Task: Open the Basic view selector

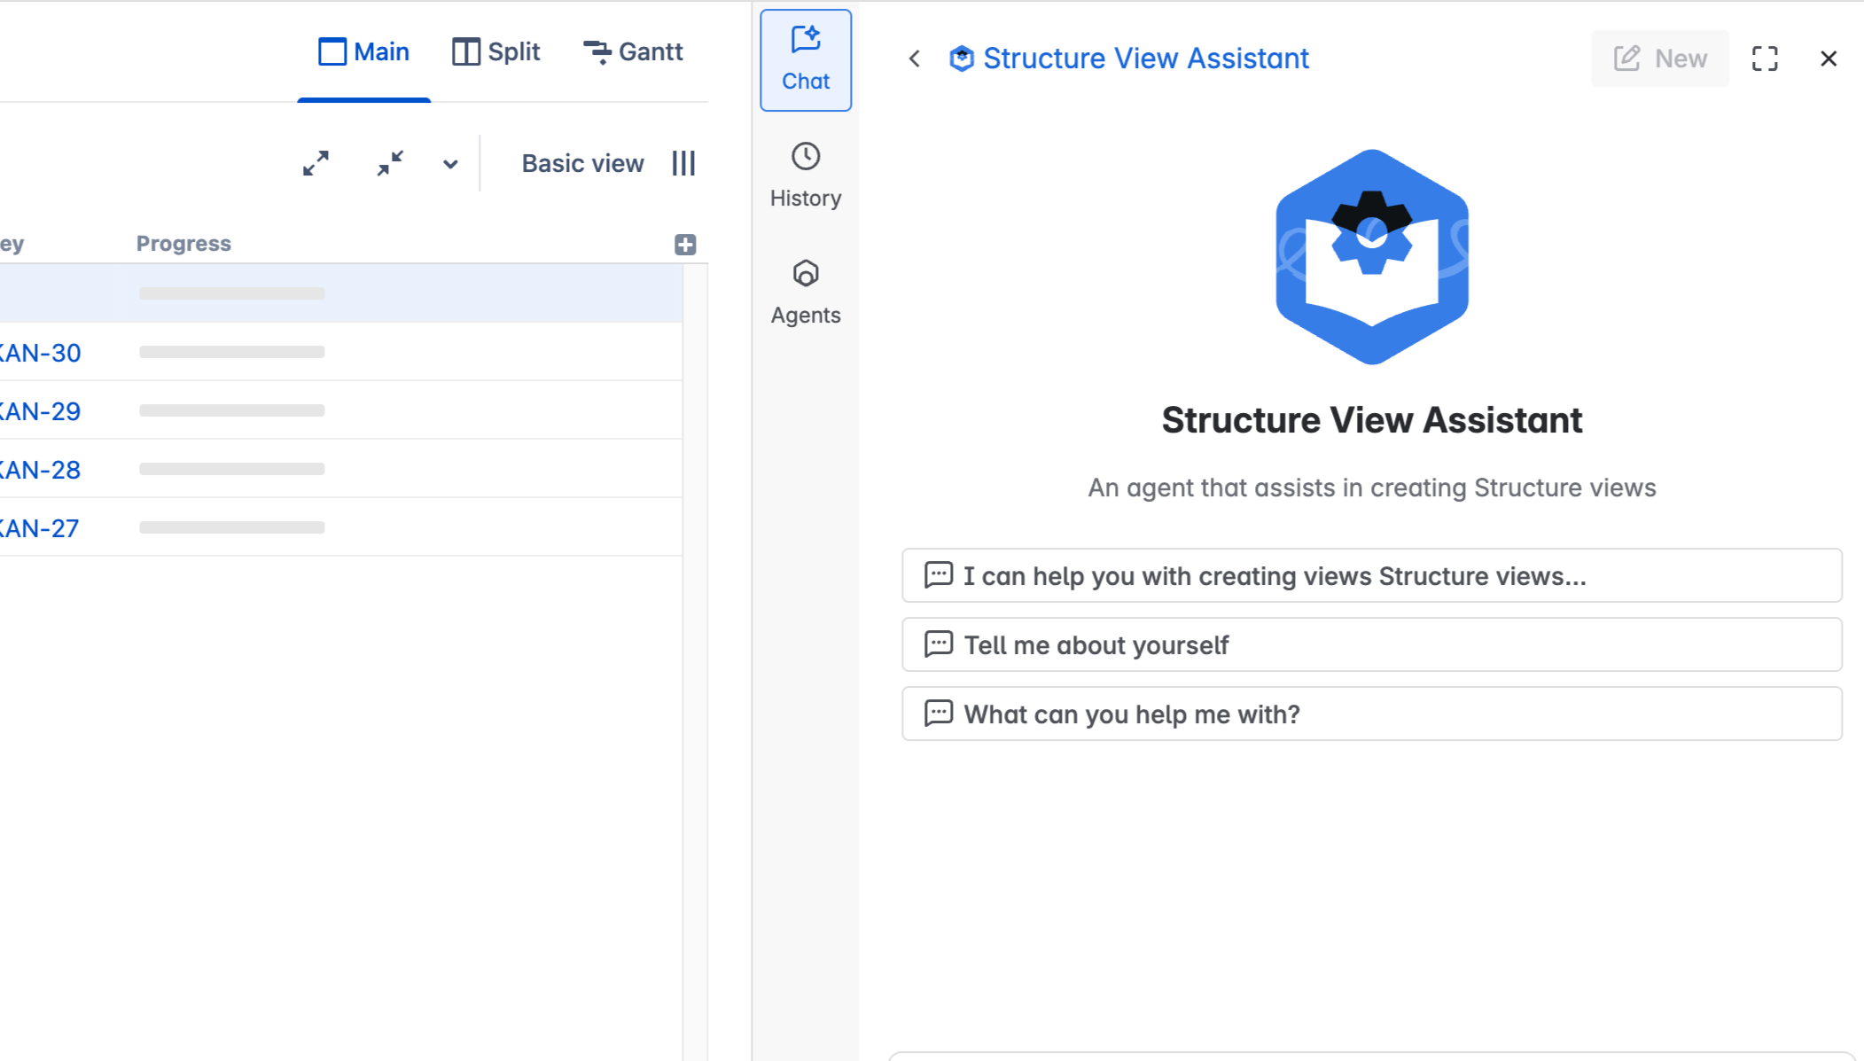Action: 582,163
